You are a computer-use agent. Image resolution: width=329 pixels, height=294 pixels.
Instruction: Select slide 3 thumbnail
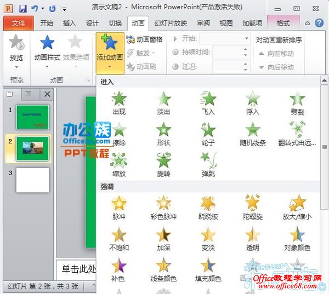pos(32,180)
